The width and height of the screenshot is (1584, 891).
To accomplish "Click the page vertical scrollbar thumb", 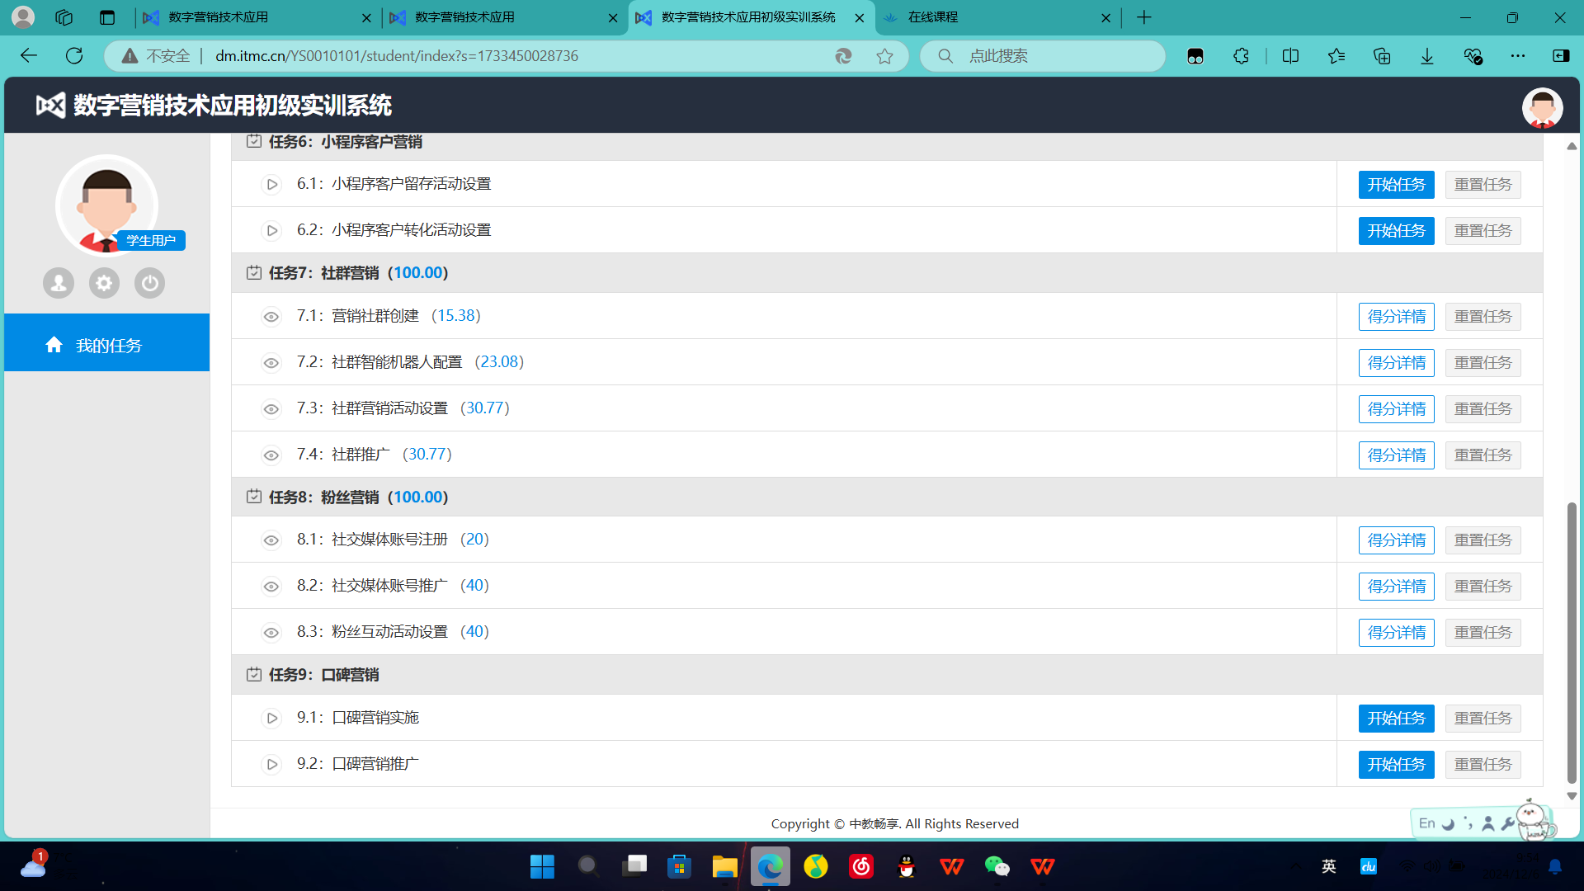I will [x=1572, y=643].
